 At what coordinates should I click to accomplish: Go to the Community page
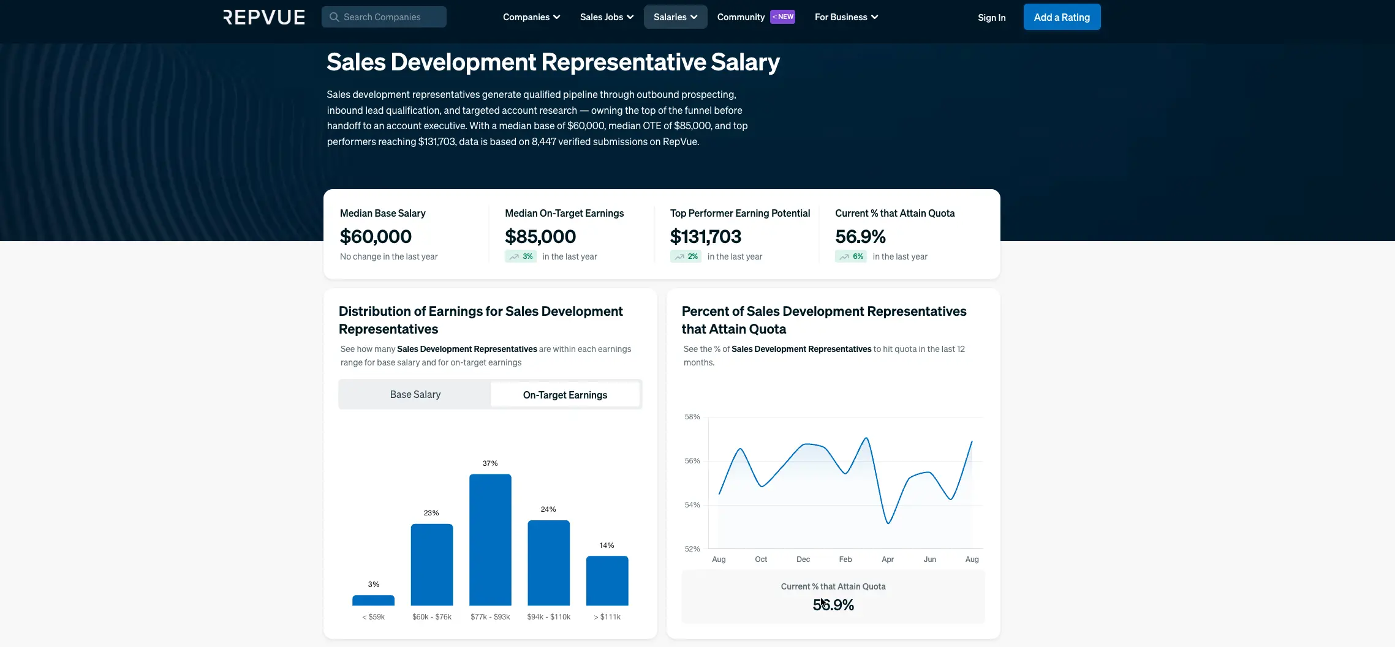pyautogui.click(x=741, y=17)
